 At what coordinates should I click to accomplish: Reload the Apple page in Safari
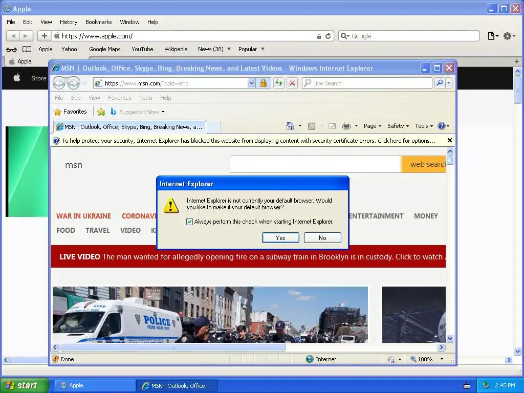[328, 36]
